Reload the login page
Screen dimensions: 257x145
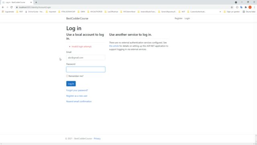tap(12, 7)
